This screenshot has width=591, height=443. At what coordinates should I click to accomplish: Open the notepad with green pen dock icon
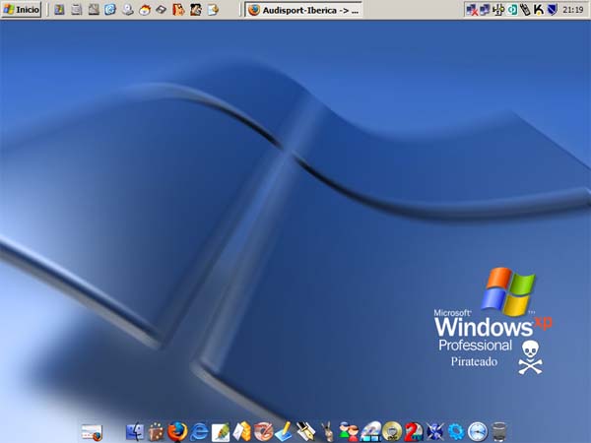(221, 432)
